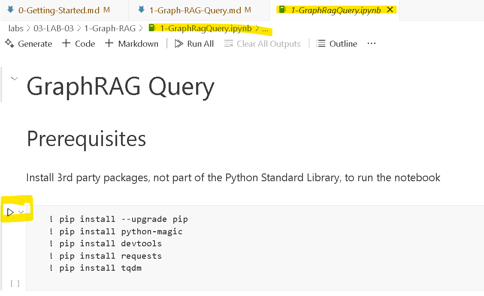Click the 'pip install --upgrade pip' line
484x296 pixels.
(x=118, y=219)
